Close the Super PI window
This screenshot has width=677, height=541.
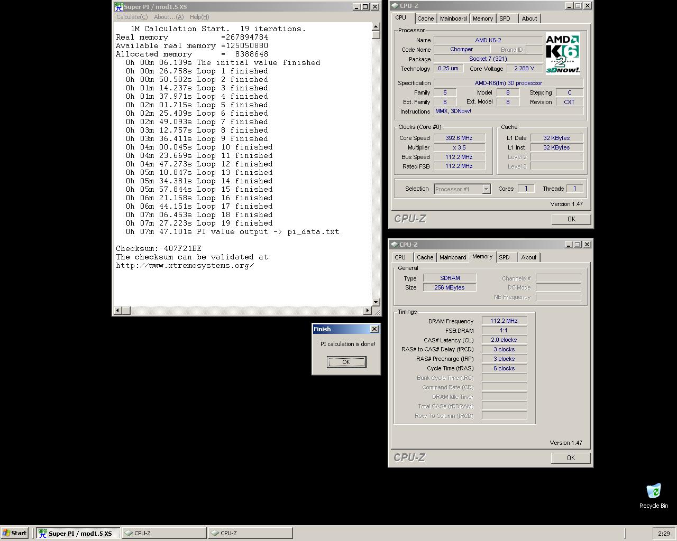click(x=375, y=7)
